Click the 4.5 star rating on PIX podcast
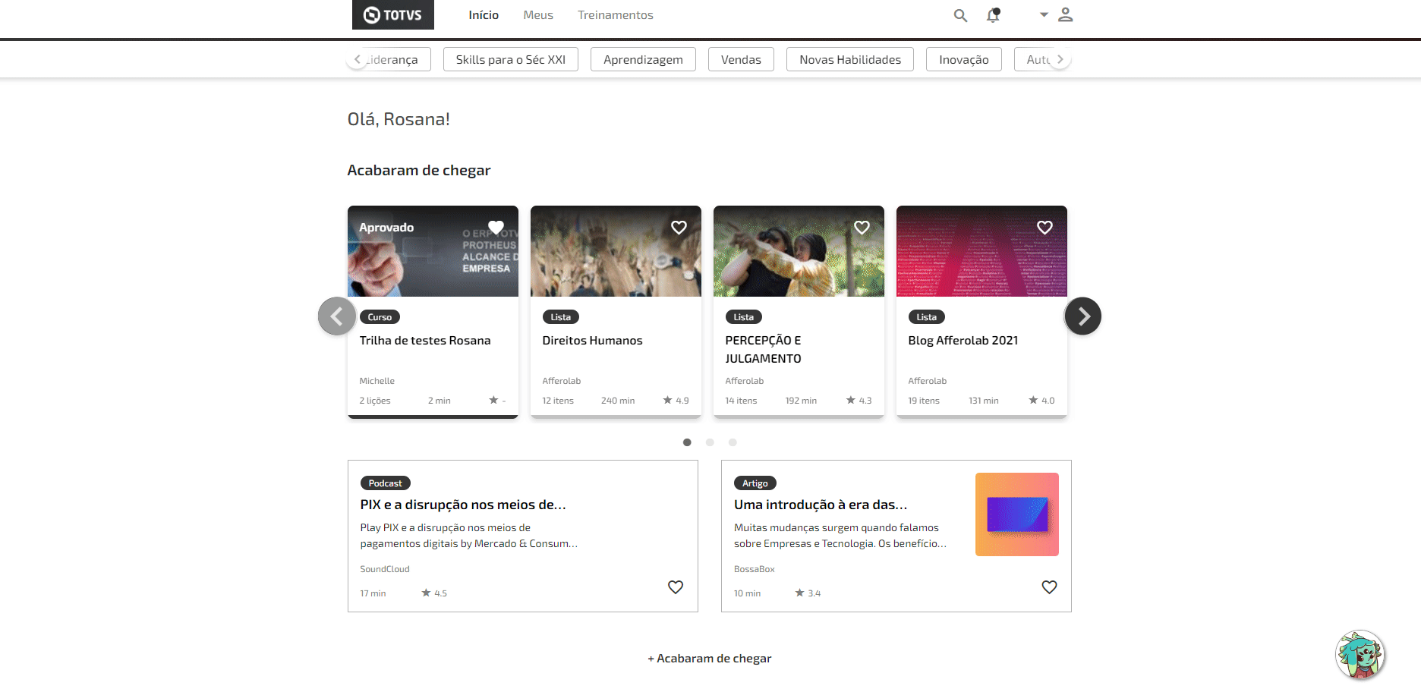The height and width of the screenshot is (692, 1421). [x=434, y=593]
